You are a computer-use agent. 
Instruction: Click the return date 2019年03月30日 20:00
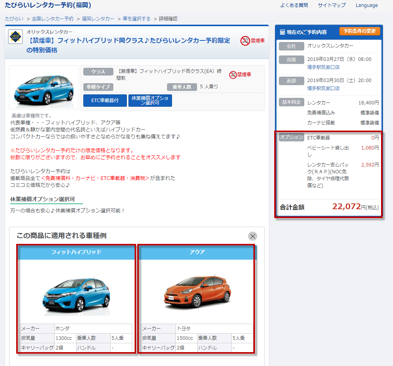tap(339, 81)
